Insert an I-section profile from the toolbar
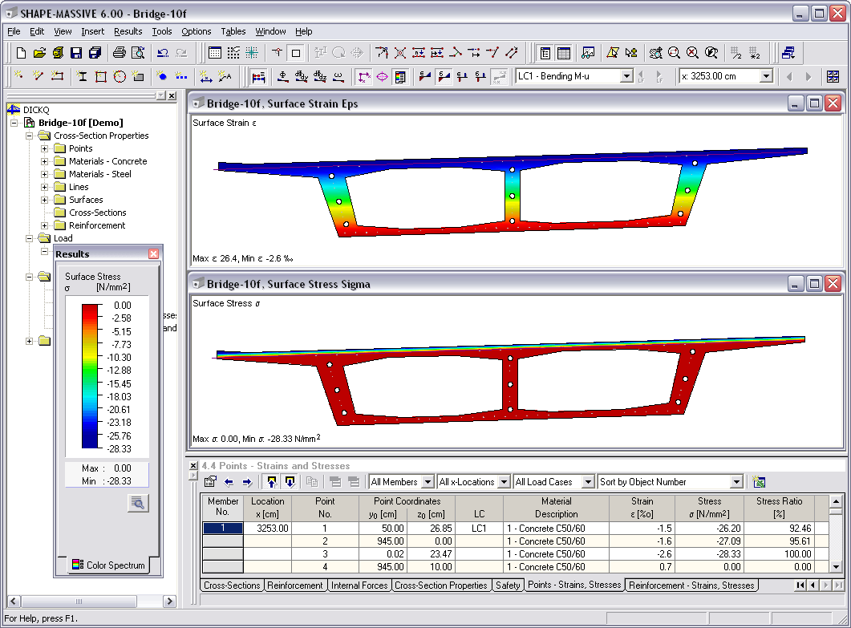The image size is (851, 628). click(82, 76)
